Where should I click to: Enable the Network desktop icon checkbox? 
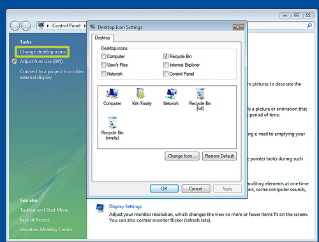pyautogui.click(x=103, y=74)
